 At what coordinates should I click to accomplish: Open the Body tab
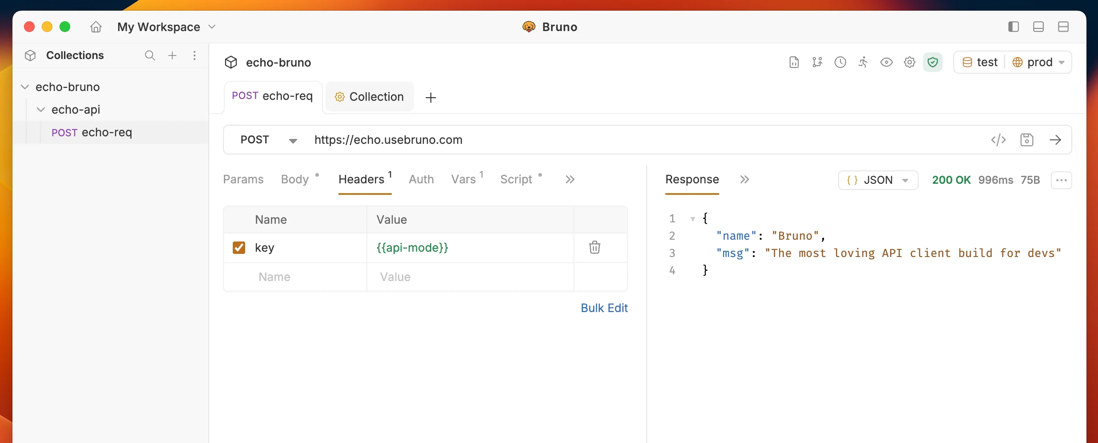295,179
